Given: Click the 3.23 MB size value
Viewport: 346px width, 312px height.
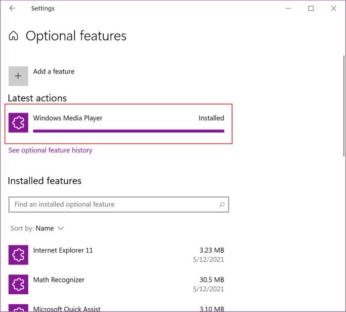Looking at the screenshot, I should [x=212, y=250].
